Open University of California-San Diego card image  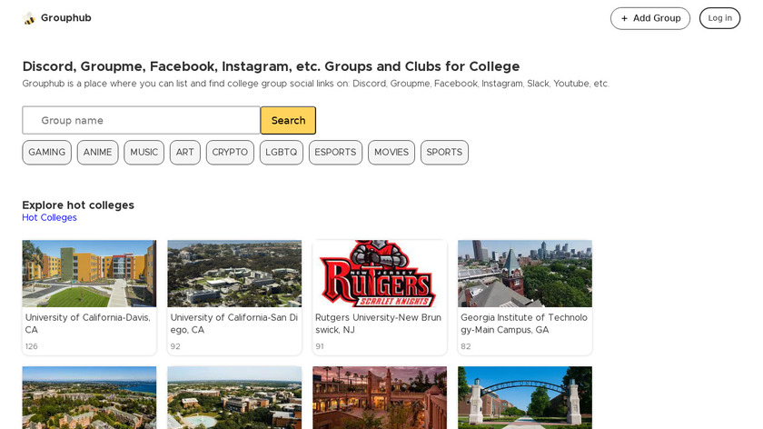coord(234,274)
